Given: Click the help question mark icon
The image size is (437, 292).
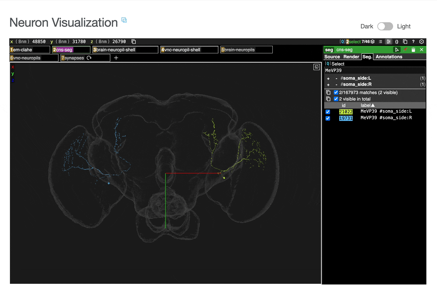Looking at the screenshot, I should tap(413, 41).
